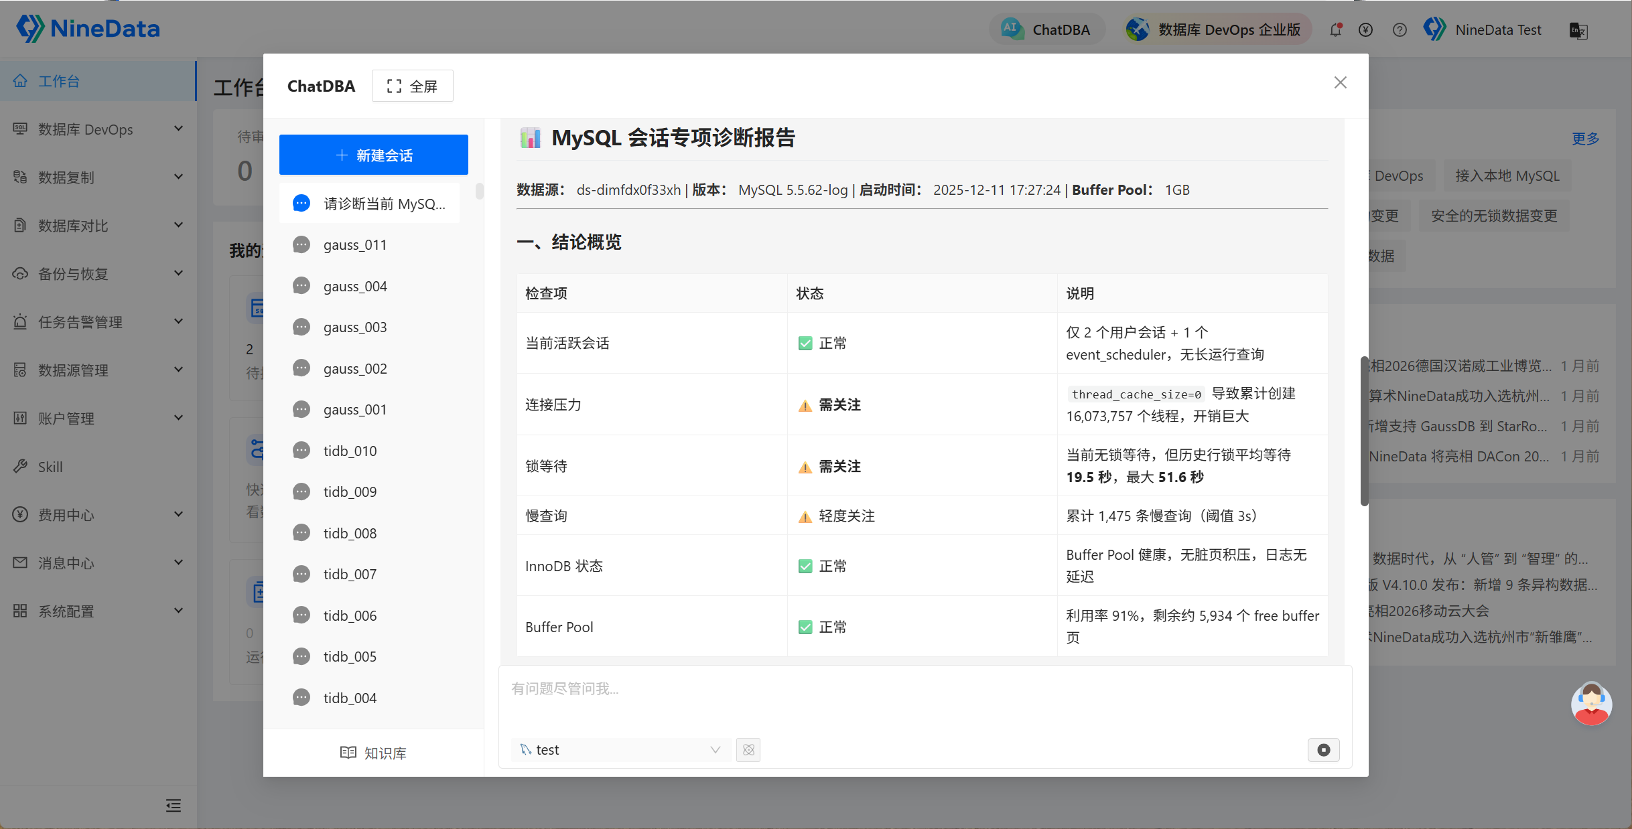This screenshot has width=1632, height=829.
Task: Open NineData Test account menu
Action: (x=1483, y=29)
